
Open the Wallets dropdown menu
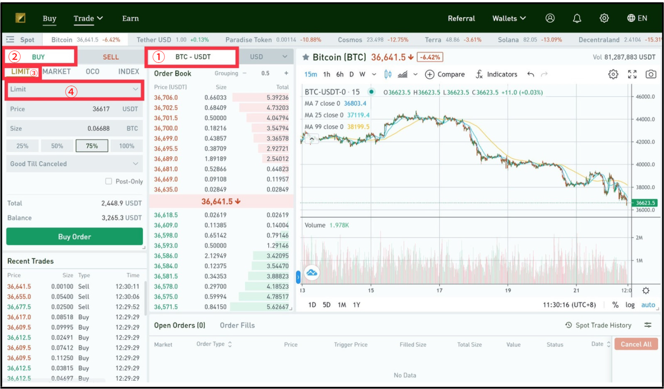[x=509, y=18]
